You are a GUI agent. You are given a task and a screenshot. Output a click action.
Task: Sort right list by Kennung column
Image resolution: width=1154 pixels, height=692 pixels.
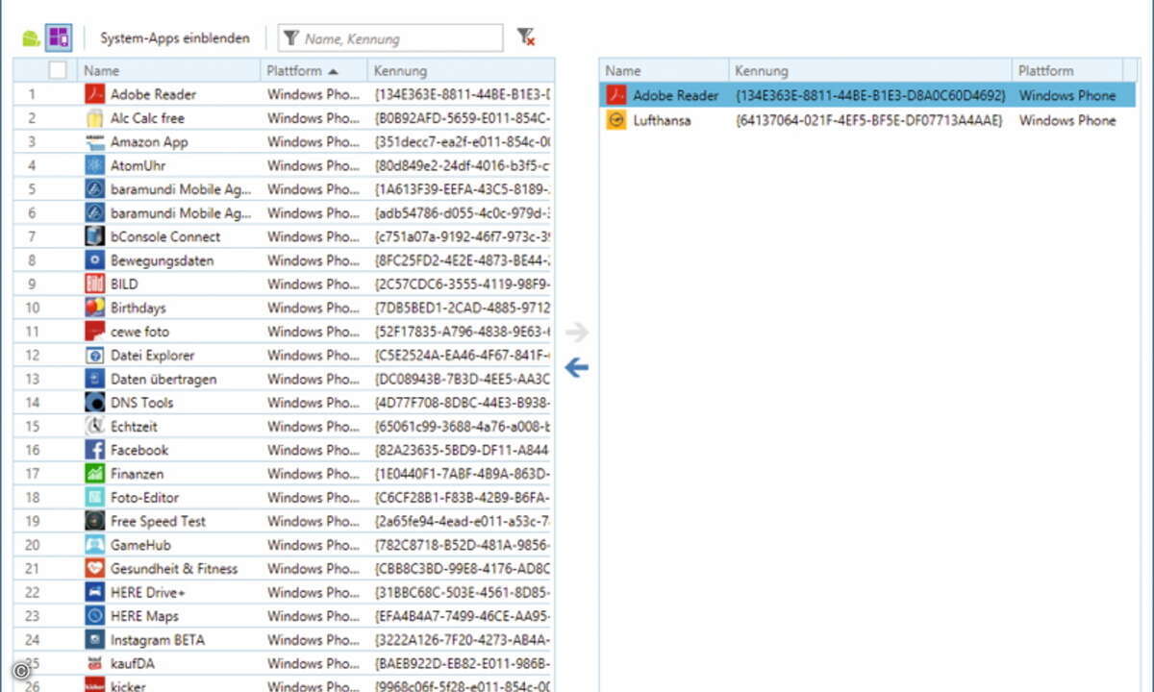(870, 70)
